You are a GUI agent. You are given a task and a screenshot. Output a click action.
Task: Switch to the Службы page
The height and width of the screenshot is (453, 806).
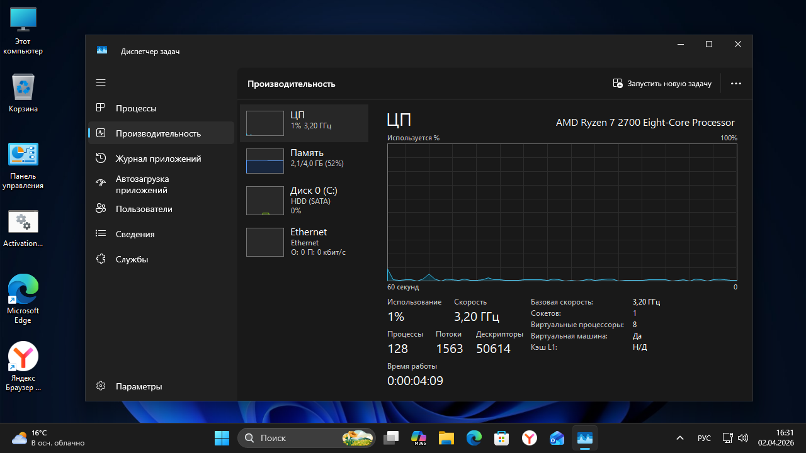(x=132, y=259)
